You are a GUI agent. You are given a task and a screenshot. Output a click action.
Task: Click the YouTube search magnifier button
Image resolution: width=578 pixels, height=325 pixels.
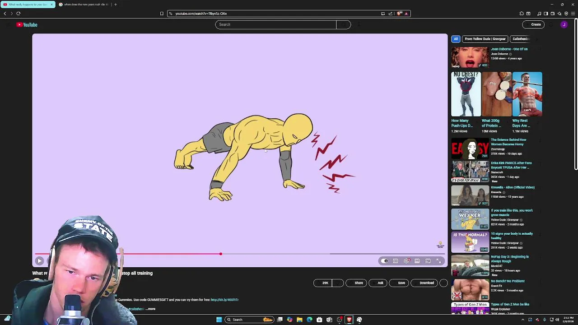[343, 24]
